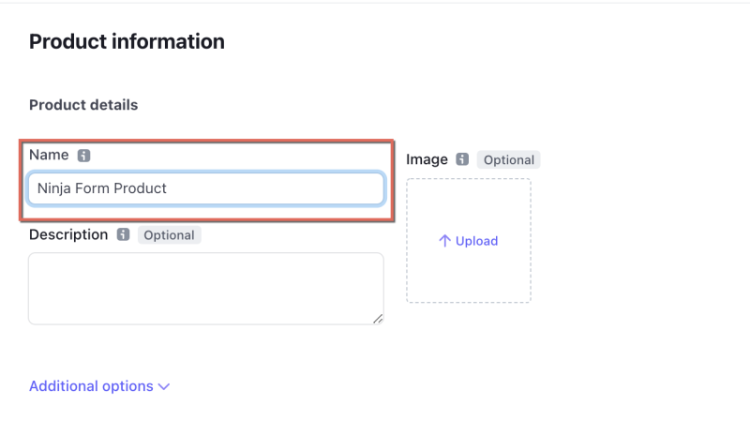Click the Upload link text

[x=476, y=241]
